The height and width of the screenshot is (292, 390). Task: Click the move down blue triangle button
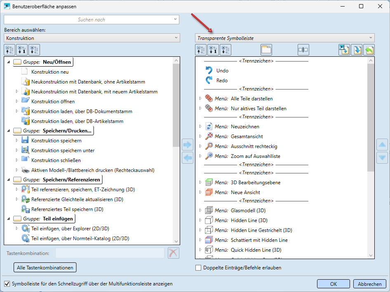click(x=382, y=158)
